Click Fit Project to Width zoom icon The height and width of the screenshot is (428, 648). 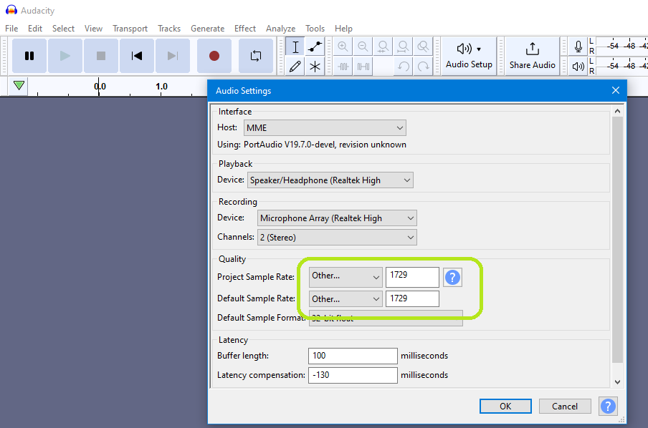pos(403,47)
